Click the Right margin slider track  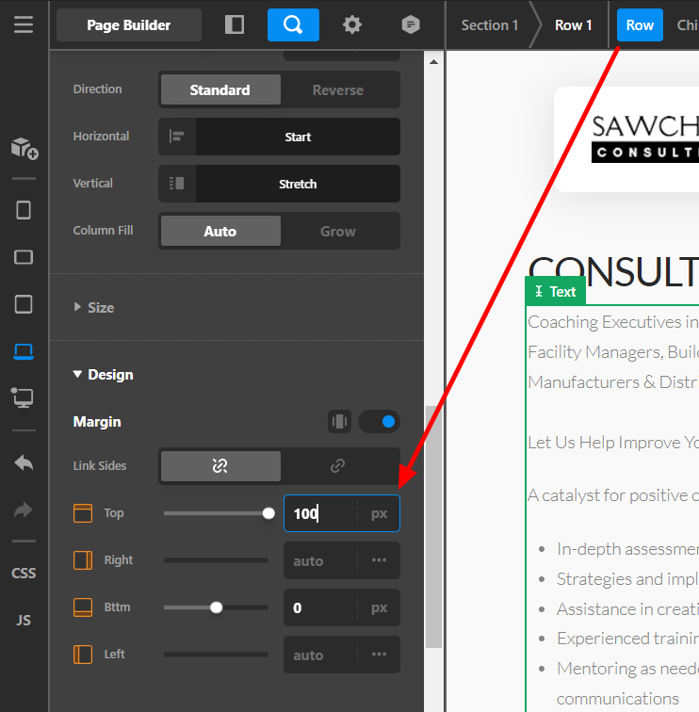216,560
